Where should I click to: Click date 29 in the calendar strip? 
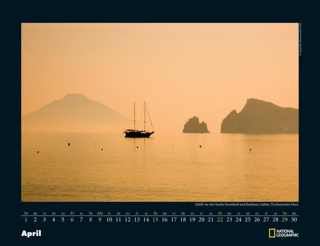[x=285, y=219]
